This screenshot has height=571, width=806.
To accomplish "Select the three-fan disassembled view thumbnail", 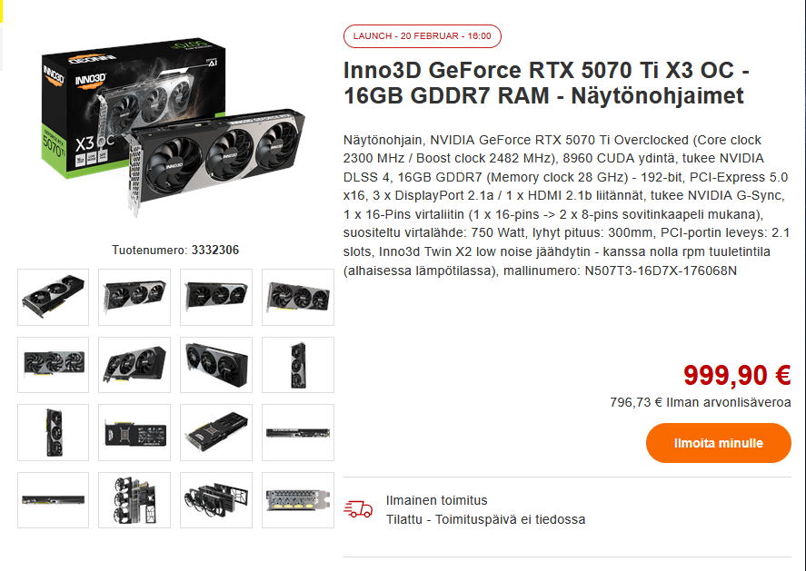I will click(134, 499).
